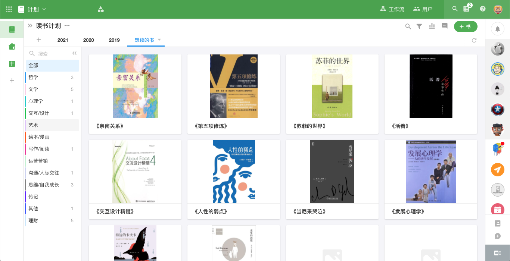510x261 pixels.
Task: Open the 第五项修炼 book cover
Action: coord(234,86)
